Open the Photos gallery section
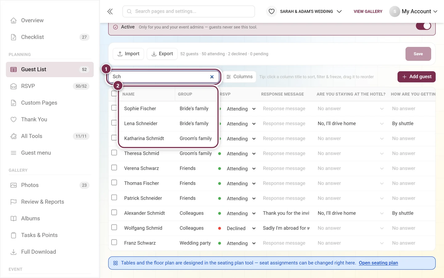 click(50, 185)
